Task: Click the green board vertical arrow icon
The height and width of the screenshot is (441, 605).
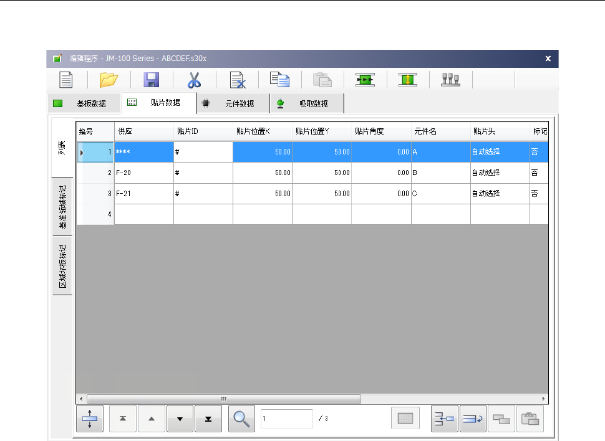Action: (408, 80)
